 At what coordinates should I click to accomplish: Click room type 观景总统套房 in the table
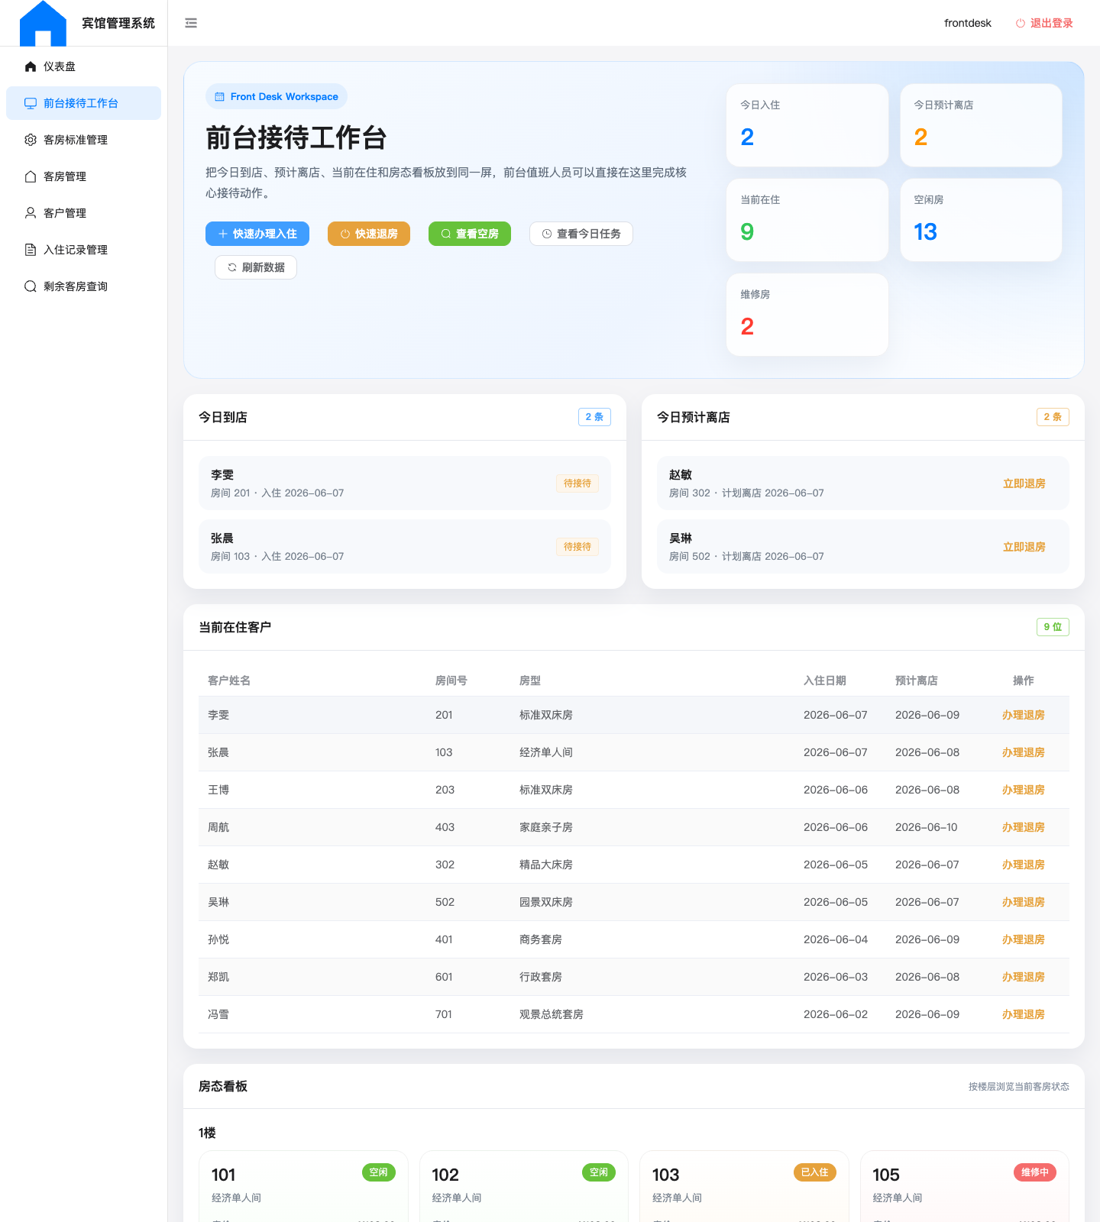(552, 1014)
